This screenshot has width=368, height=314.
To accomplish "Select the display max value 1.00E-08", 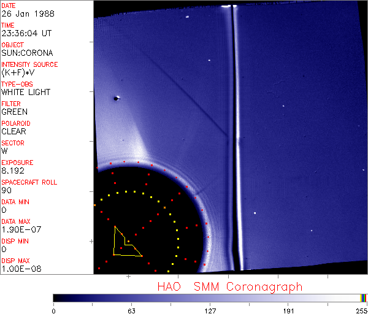I will point(20,269).
